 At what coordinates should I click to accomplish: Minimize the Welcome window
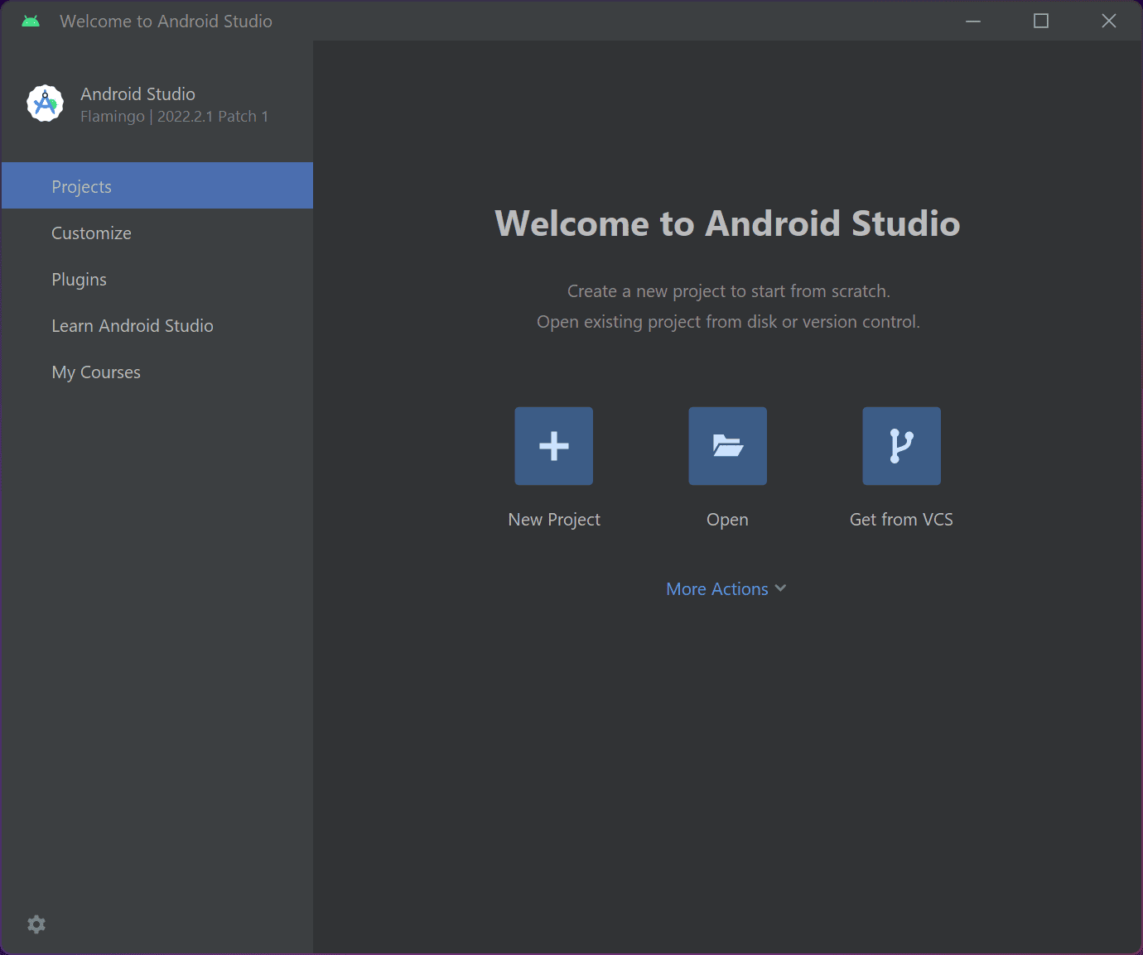973,22
